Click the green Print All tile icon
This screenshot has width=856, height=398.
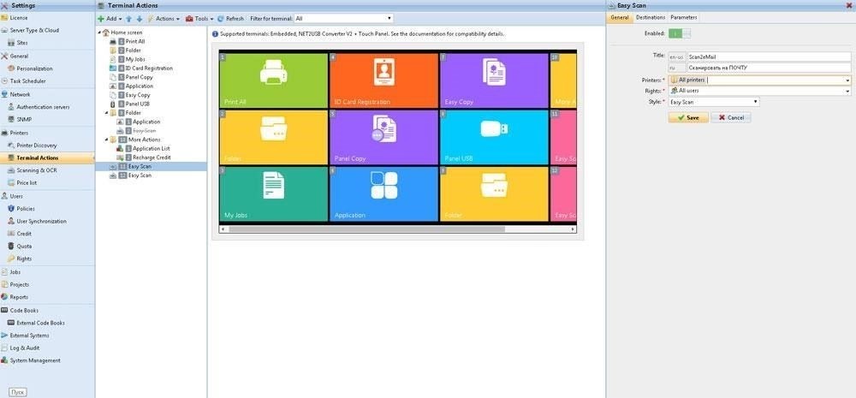[x=274, y=72]
